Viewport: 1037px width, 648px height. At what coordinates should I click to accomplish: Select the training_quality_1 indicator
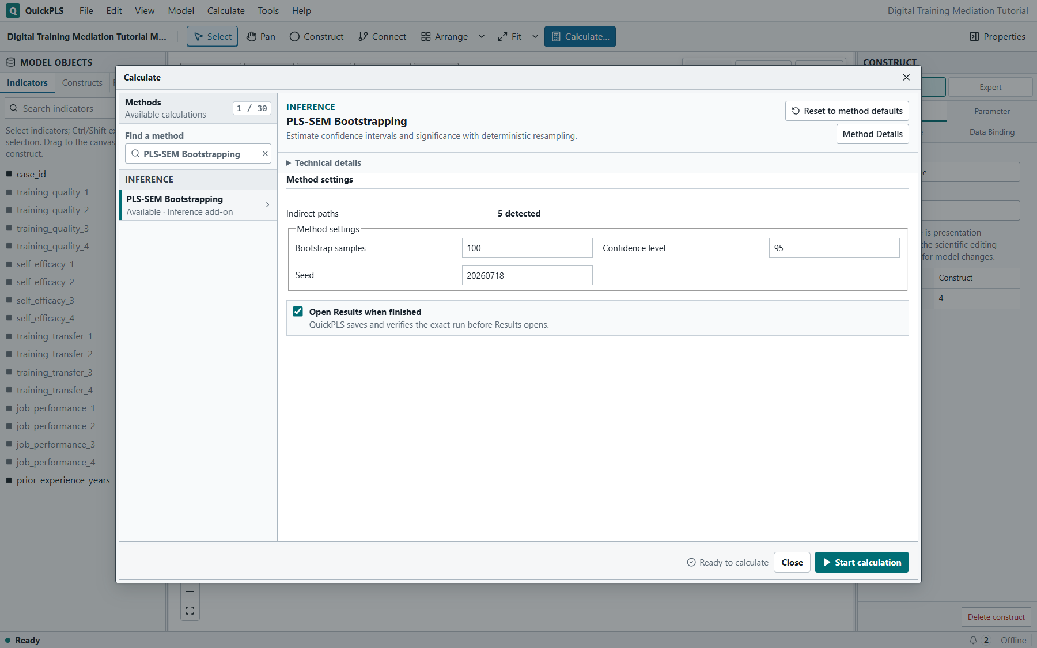[52, 192]
